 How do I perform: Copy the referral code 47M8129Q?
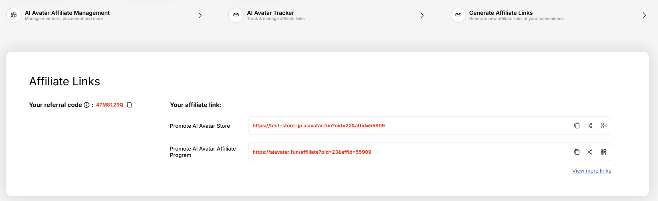point(129,105)
